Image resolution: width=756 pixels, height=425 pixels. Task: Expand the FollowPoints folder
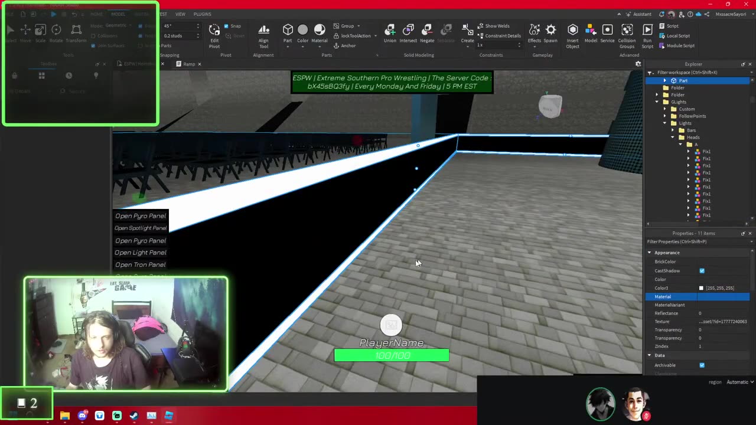664,116
